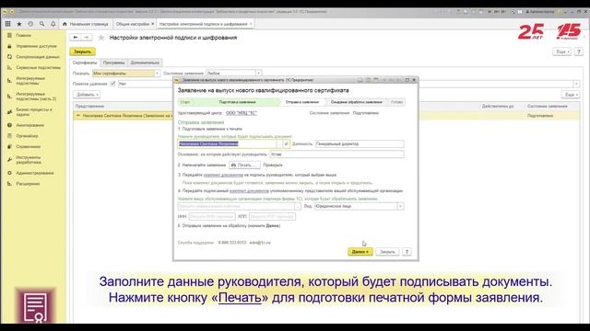Open the Сертификаты tab

pos(85,63)
